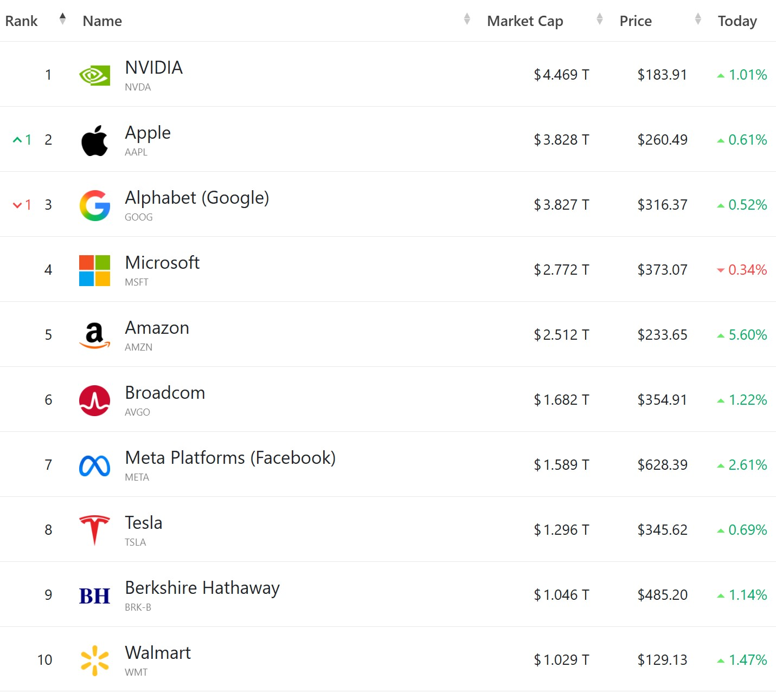Click the Tesla T logo
Viewport: 776px width, 693px height.
(x=94, y=530)
